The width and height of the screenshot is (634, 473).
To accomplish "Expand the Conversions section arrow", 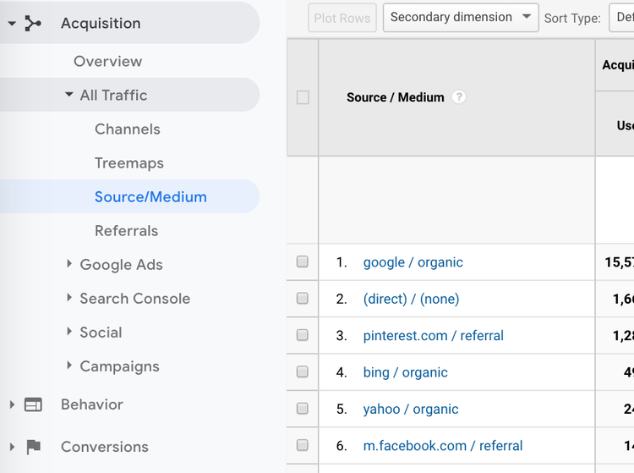I will coord(12,447).
